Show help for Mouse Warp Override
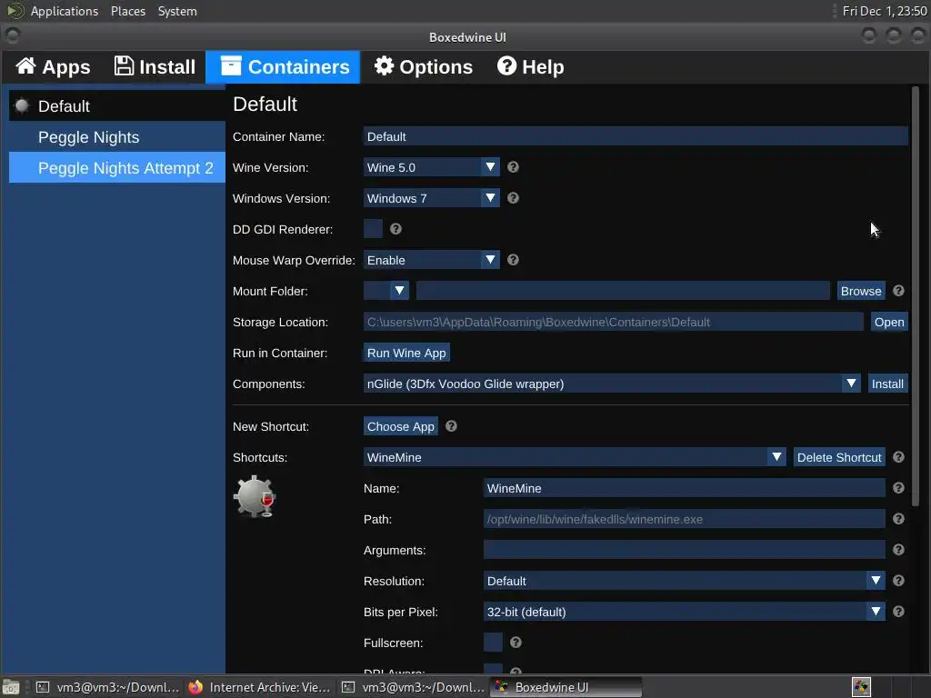This screenshot has width=931, height=698. tap(513, 260)
